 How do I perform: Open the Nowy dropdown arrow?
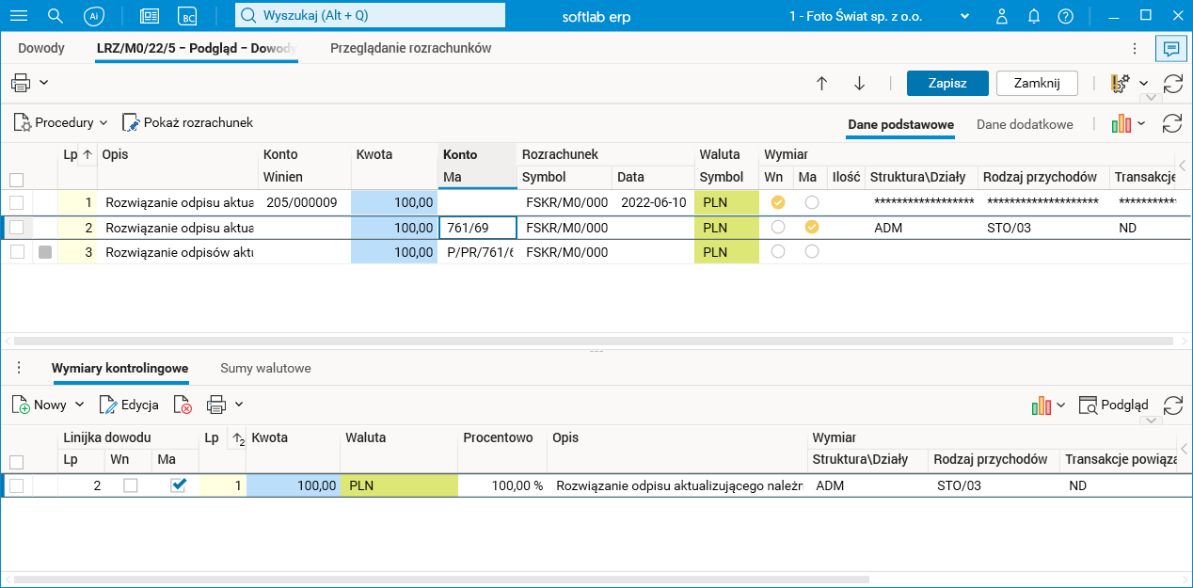click(79, 405)
